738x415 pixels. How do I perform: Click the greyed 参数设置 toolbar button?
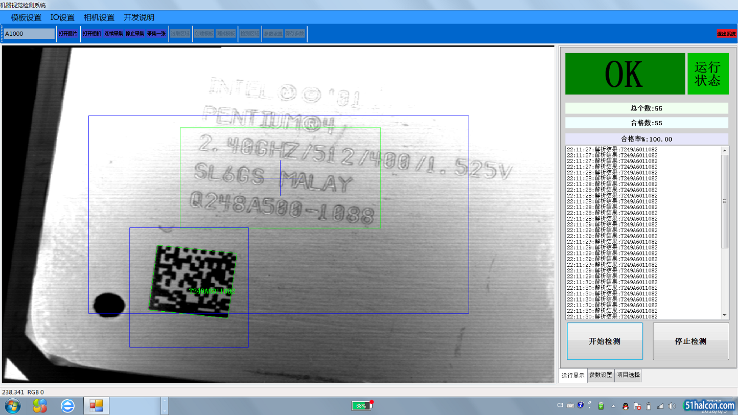coord(273,34)
